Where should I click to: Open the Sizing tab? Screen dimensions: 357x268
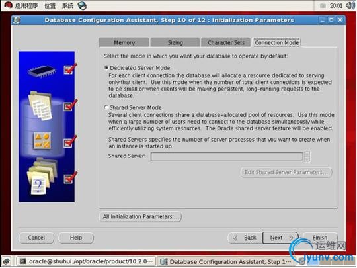tap(175, 42)
